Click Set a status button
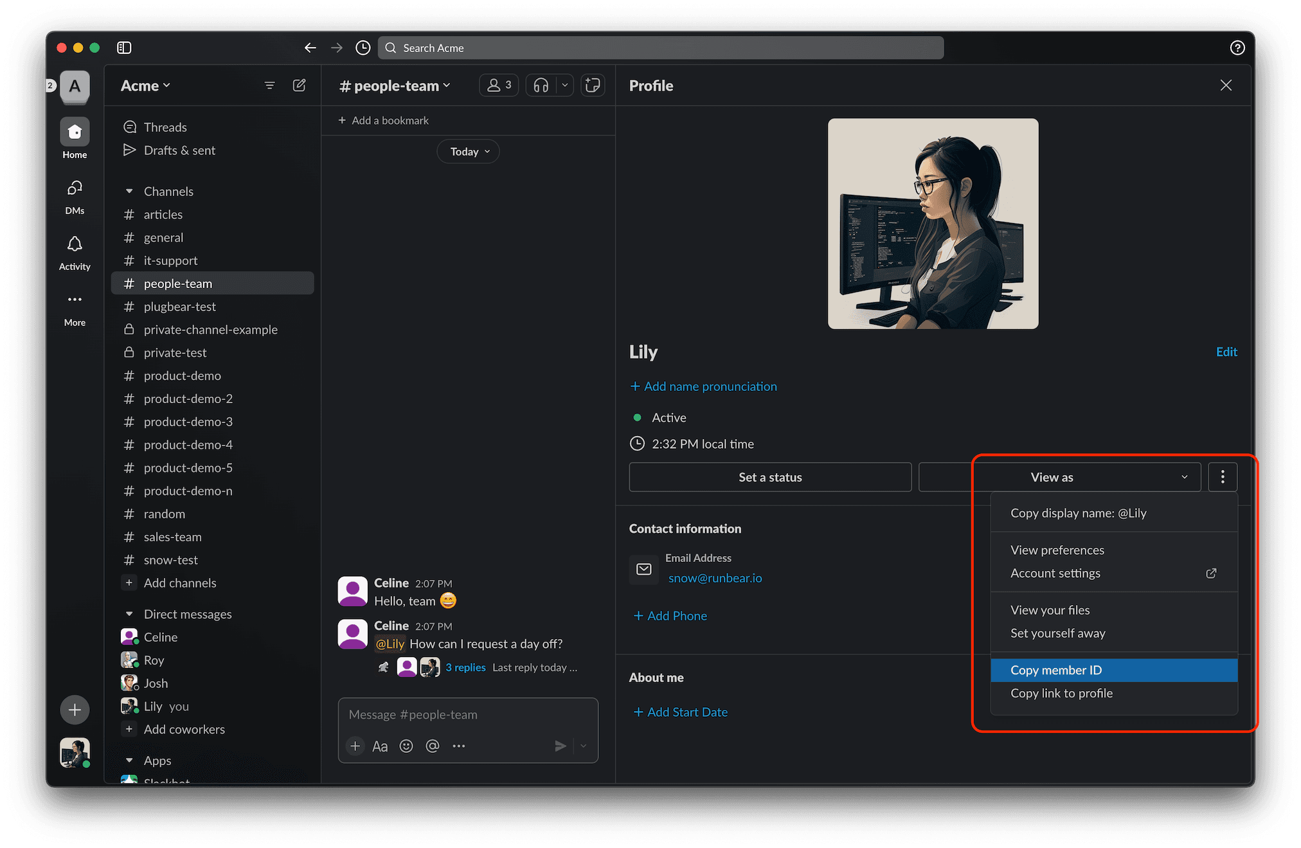Screen dimensions: 1301x848 click(770, 477)
